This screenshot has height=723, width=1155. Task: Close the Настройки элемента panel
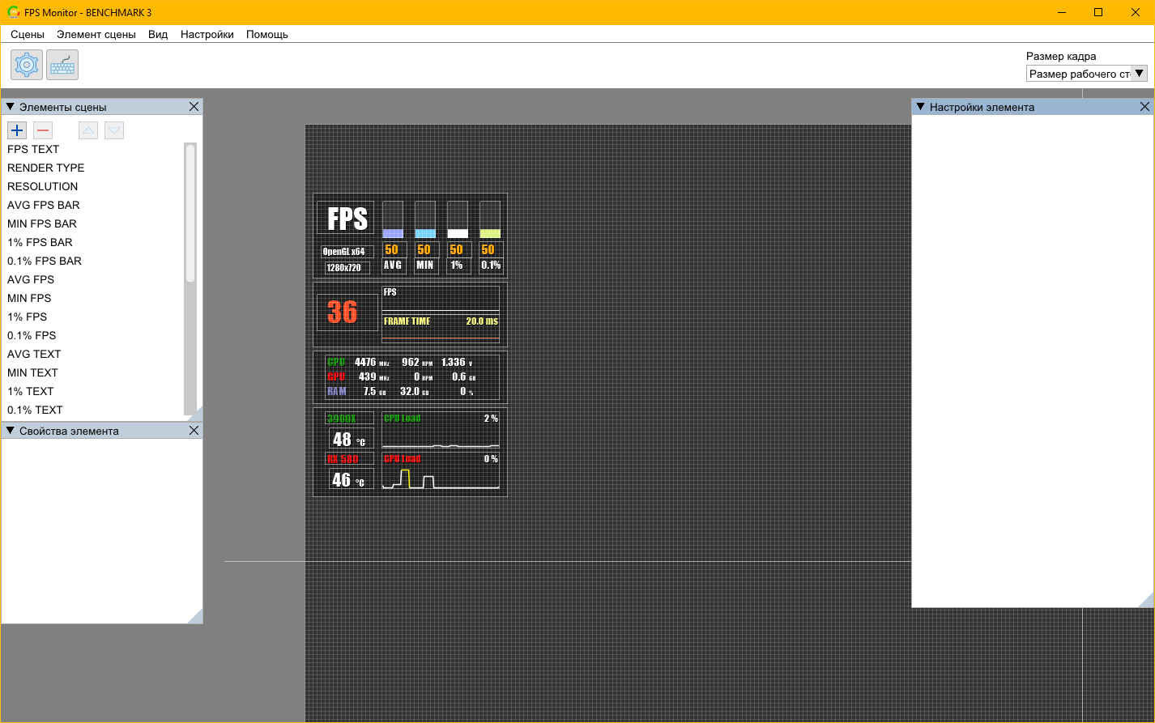(1144, 107)
